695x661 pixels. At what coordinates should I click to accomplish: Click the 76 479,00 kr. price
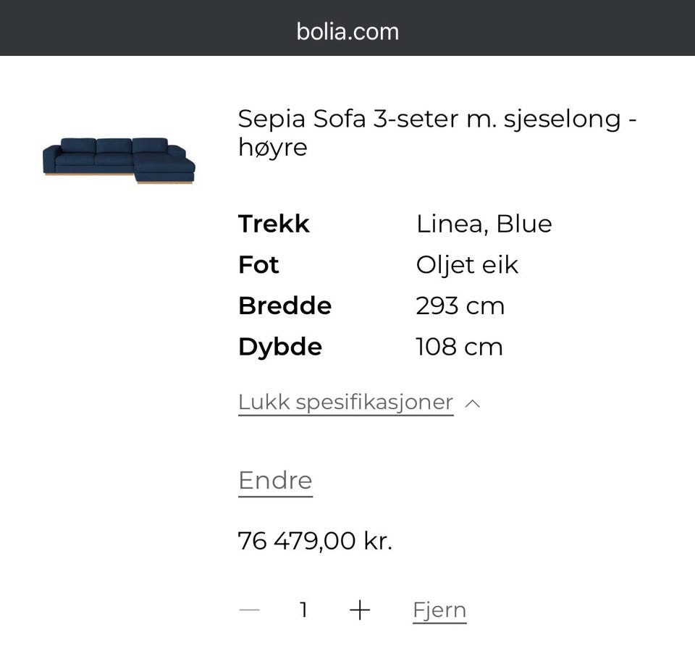pos(315,541)
